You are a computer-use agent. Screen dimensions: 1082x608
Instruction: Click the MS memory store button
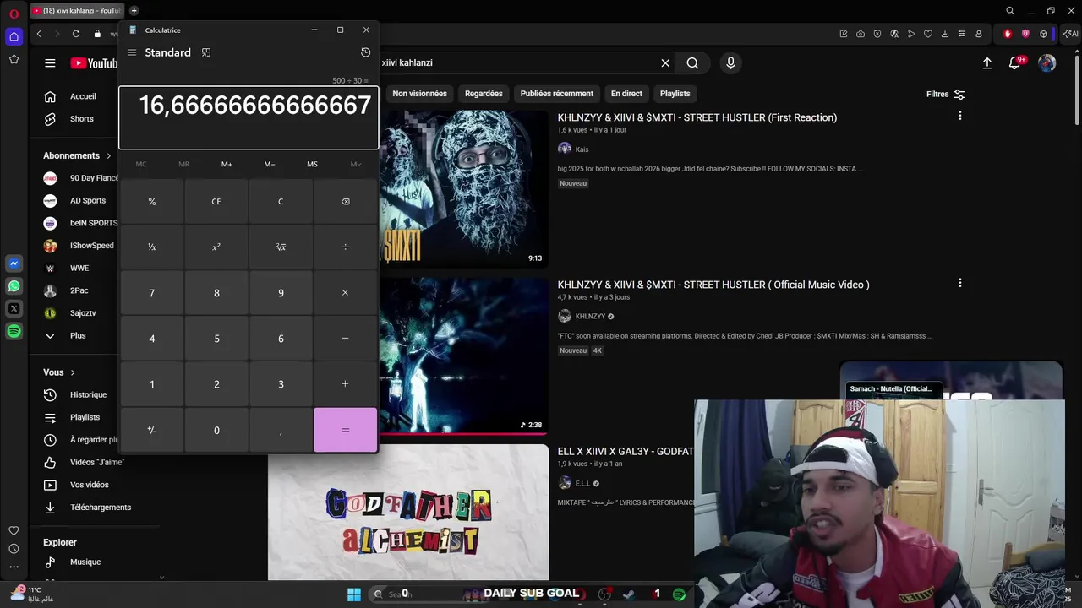312,165
